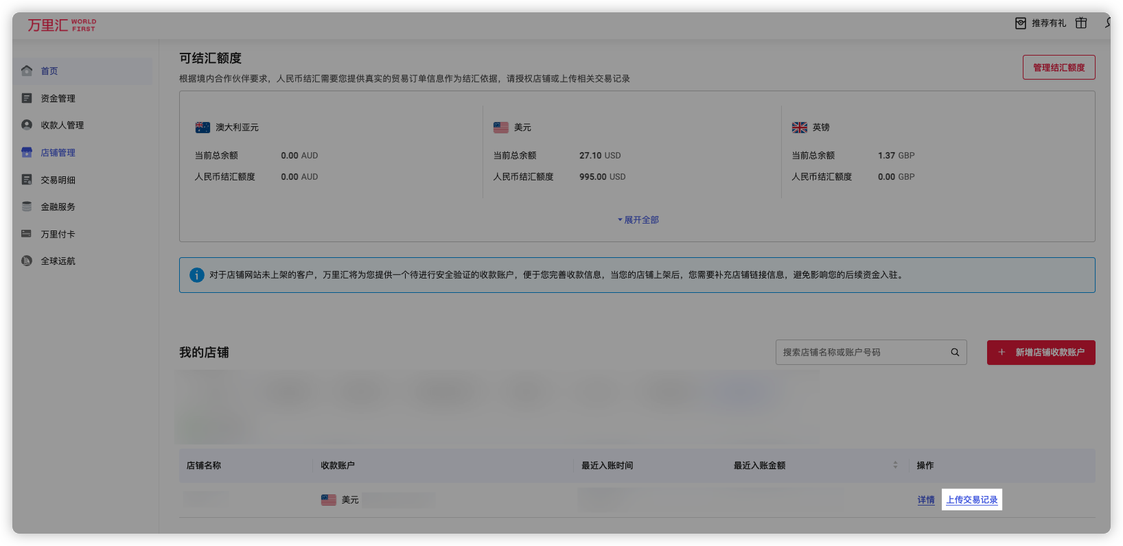Image resolution: width=1123 pixels, height=546 pixels.
Task: Click the blue info icon in notice banner
Action: (x=197, y=275)
